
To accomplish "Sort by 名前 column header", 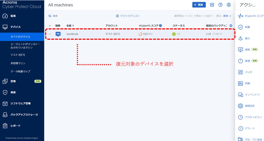I will [70, 26].
